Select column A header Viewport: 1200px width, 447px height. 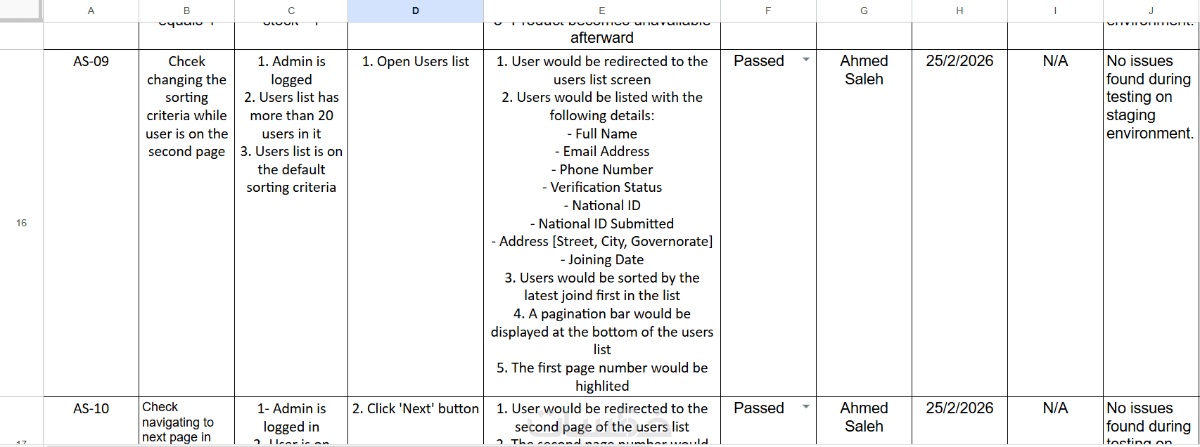pos(91,11)
